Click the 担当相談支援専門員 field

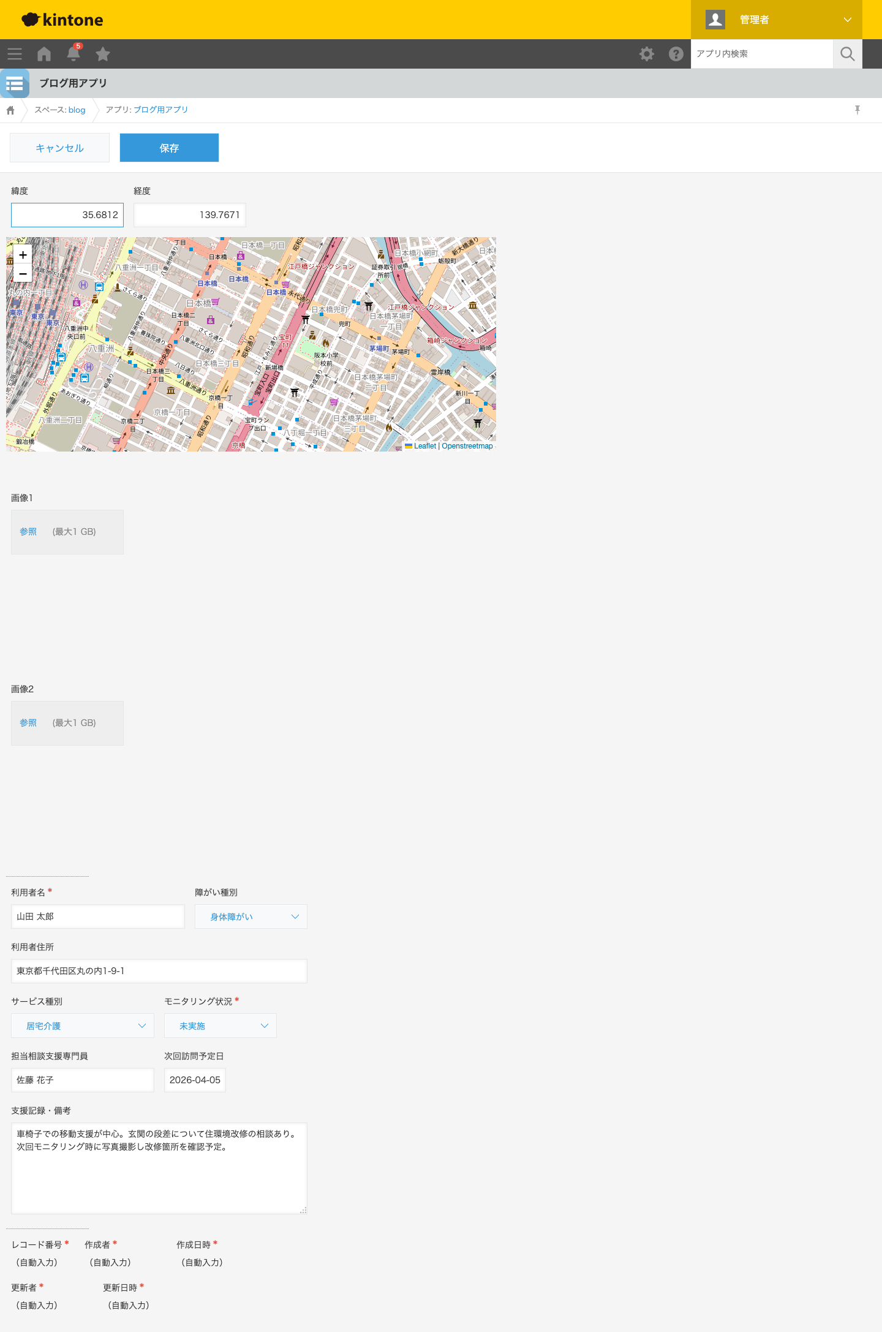[x=83, y=1080]
